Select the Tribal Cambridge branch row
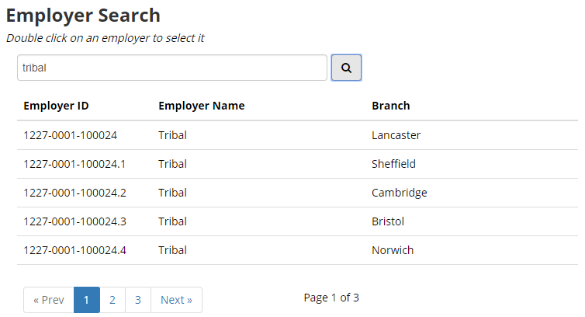This screenshot has width=585, height=317. 297,193
